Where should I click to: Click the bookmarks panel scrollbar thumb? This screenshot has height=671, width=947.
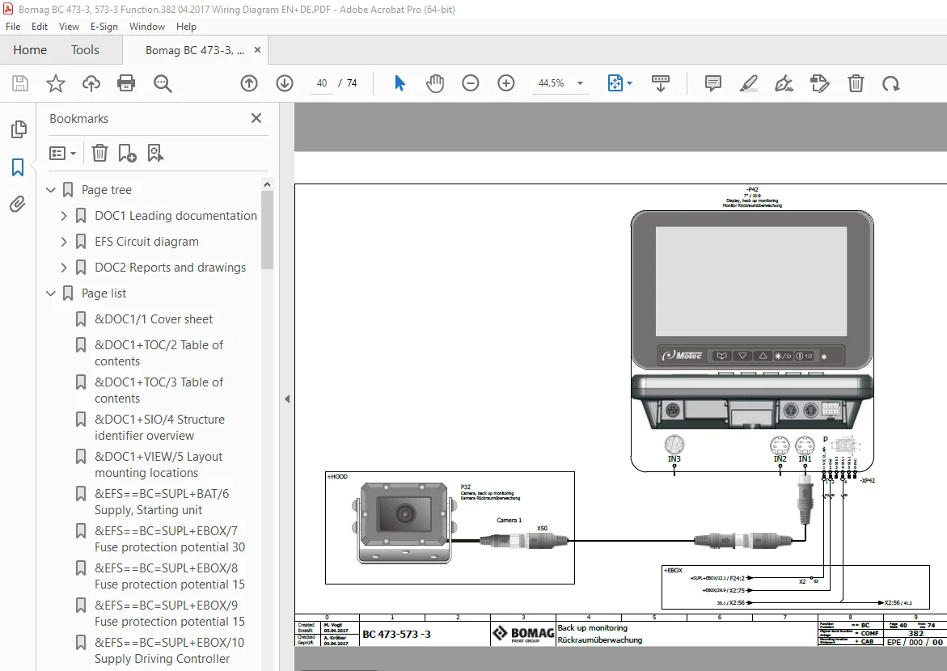pyautogui.click(x=267, y=230)
